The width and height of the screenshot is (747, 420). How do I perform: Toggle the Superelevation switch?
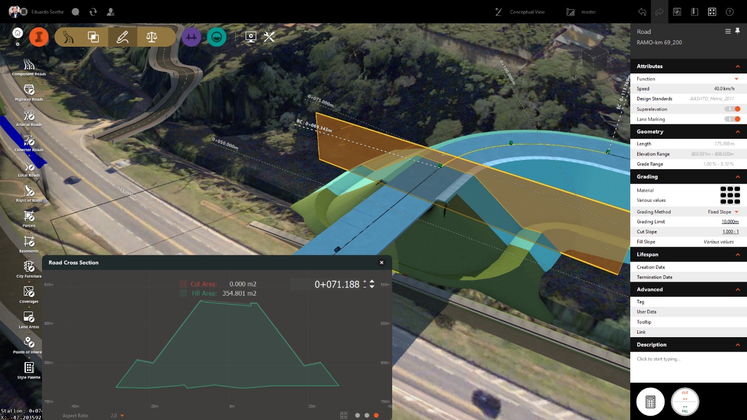[732, 109]
